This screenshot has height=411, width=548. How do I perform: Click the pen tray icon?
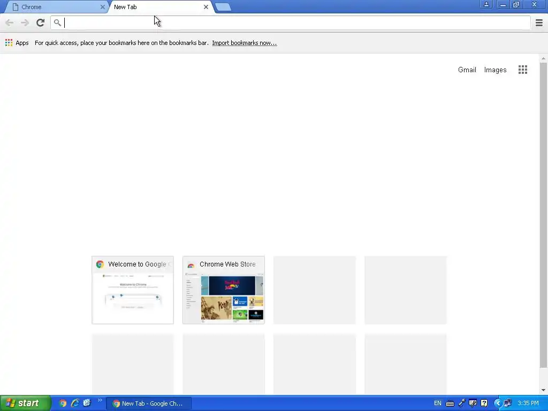(x=462, y=404)
